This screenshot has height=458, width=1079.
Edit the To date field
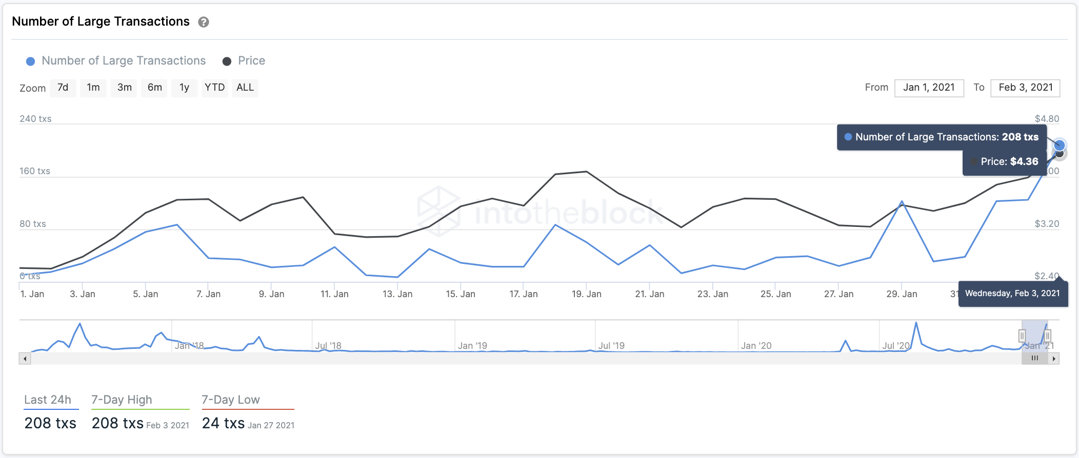click(x=1025, y=88)
